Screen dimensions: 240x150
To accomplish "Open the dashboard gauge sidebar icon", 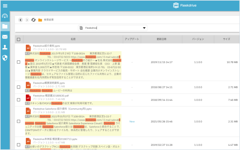I will 5,16.
